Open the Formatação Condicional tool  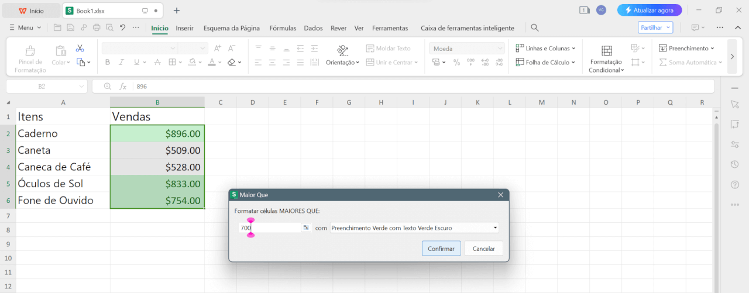[606, 58]
